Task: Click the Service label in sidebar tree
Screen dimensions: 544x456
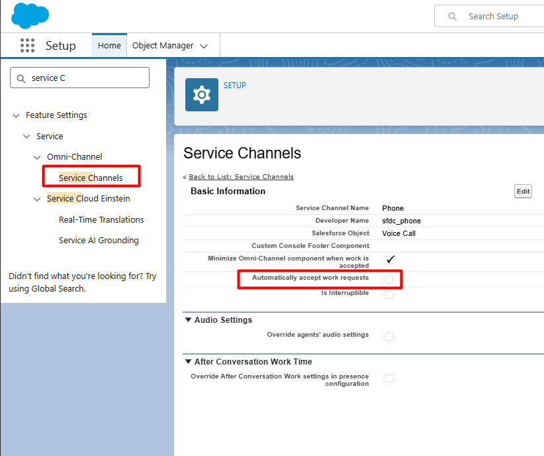Action: [x=50, y=136]
